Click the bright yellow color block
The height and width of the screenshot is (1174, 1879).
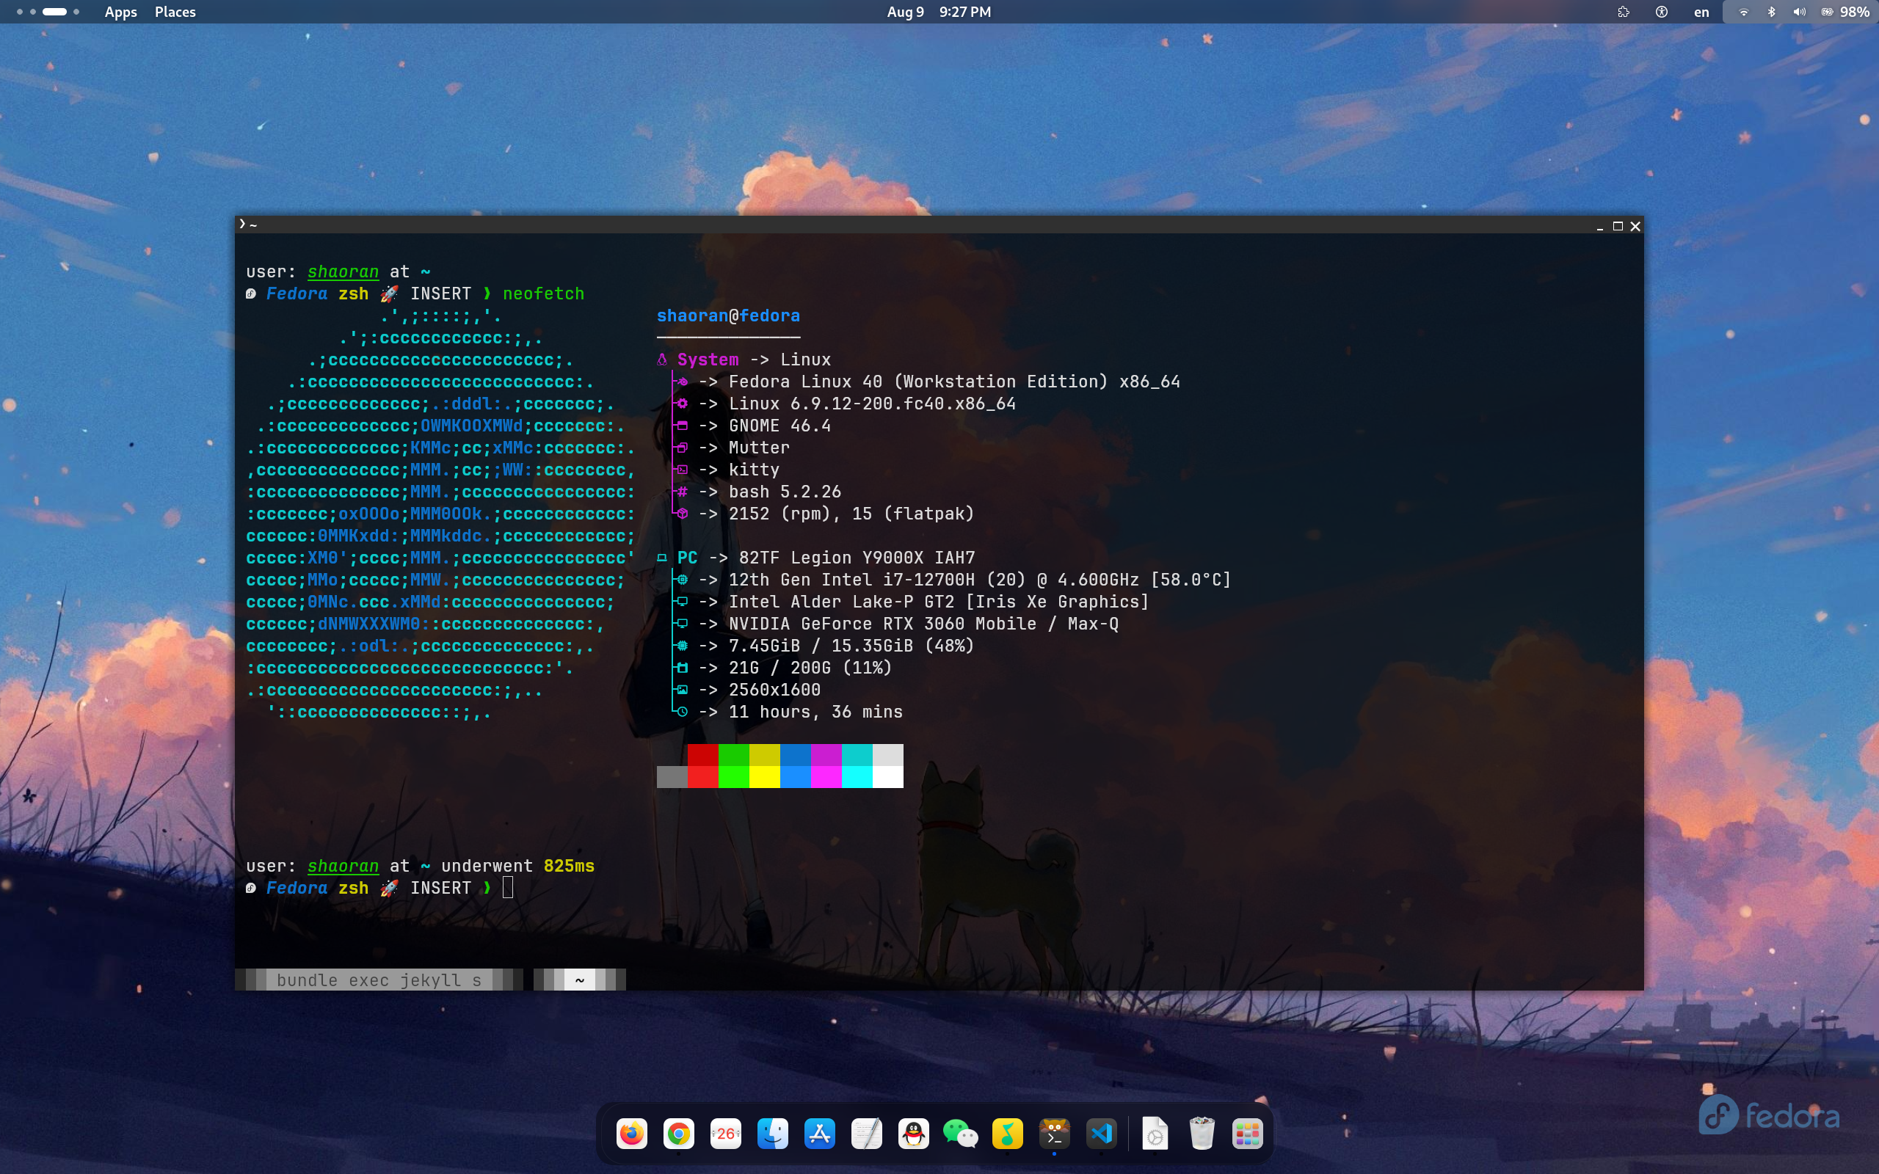point(765,776)
